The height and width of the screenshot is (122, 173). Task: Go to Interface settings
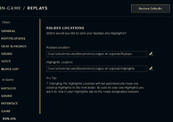point(10,104)
